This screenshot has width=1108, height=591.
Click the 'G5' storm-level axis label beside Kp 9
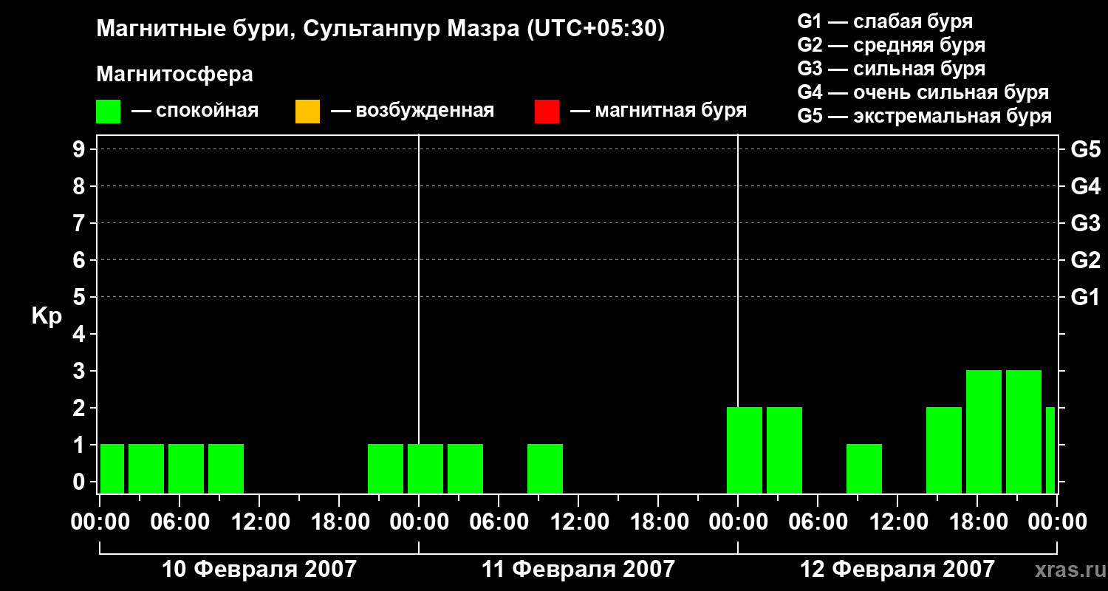[1086, 150]
